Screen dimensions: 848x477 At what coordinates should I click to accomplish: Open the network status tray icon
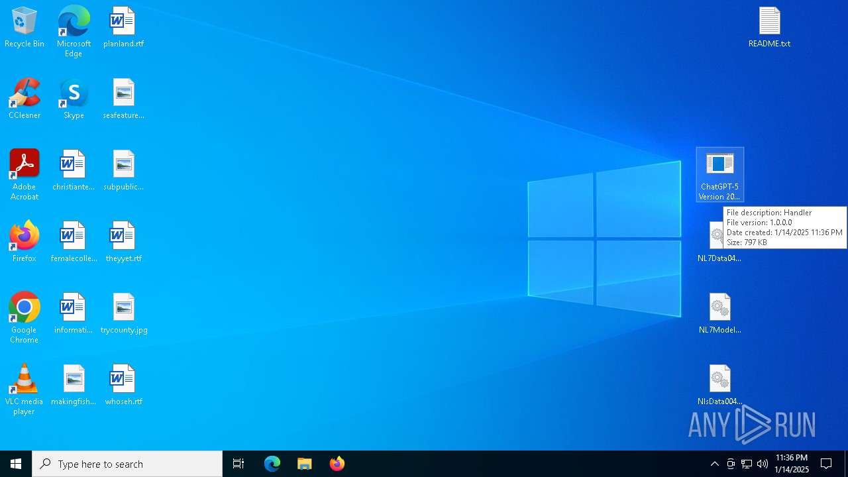[x=747, y=464]
